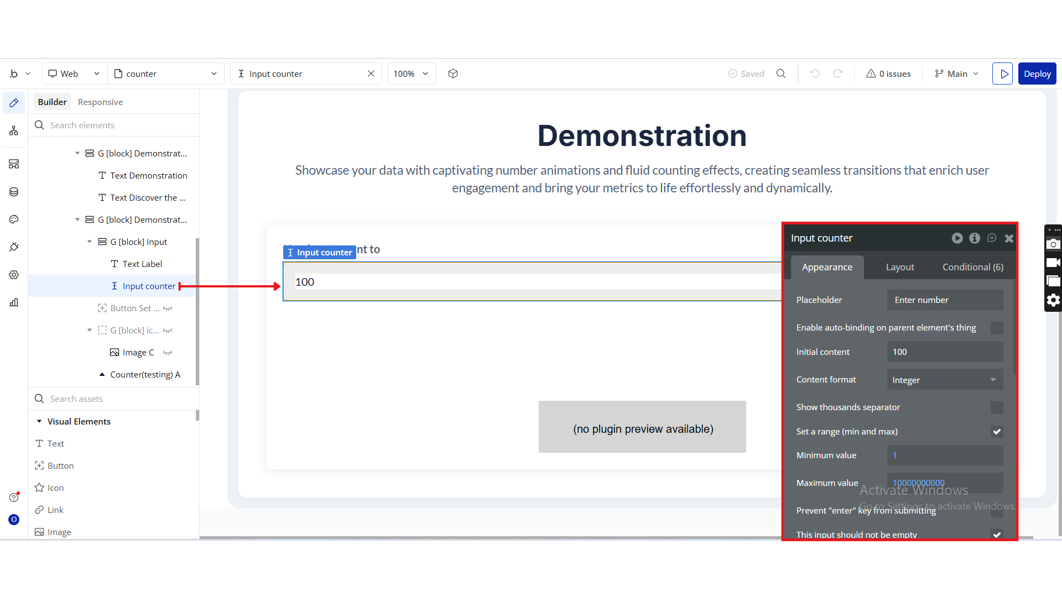Click the 3D cube component icon
This screenshot has height=597, width=1062.
click(x=453, y=74)
